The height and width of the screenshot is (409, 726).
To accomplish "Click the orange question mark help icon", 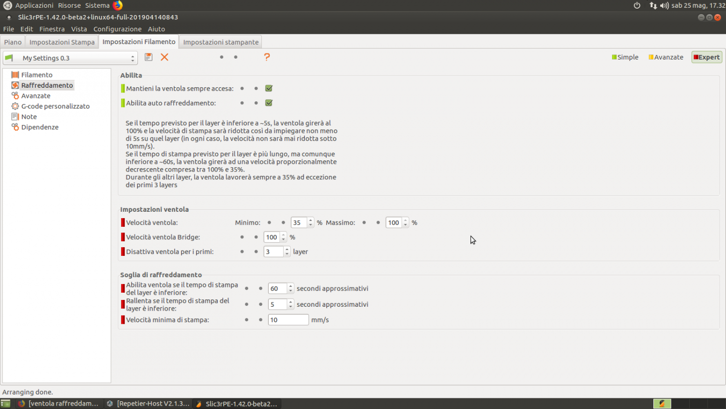I will click(x=267, y=57).
